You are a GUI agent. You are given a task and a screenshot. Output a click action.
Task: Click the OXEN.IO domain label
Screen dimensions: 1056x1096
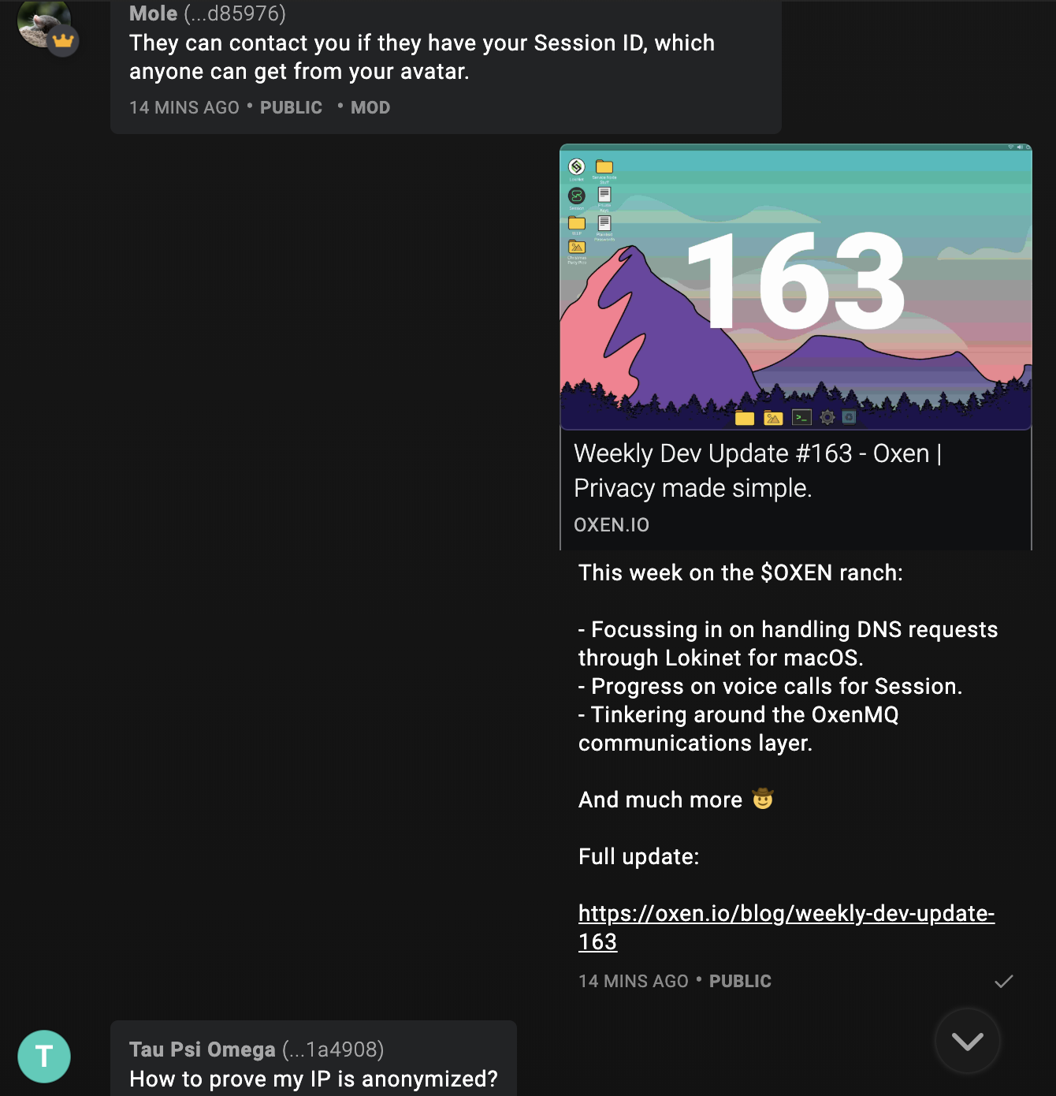(612, 525)
